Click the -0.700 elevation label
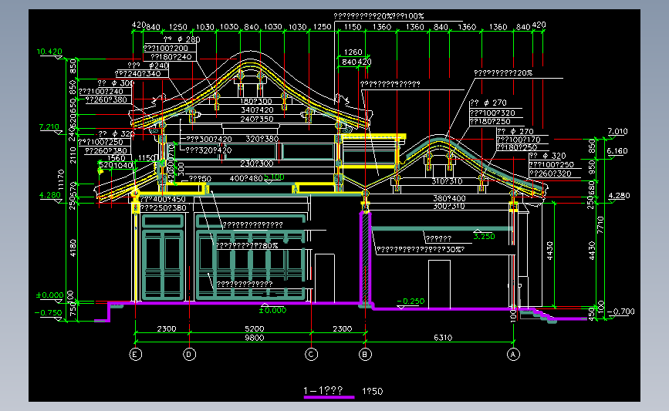Screen dimensions: 669x411 coord(621,312)
